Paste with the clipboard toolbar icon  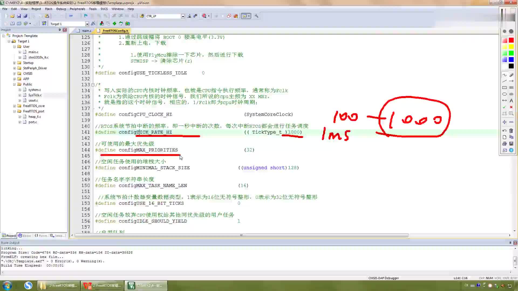tap(47, 16)
